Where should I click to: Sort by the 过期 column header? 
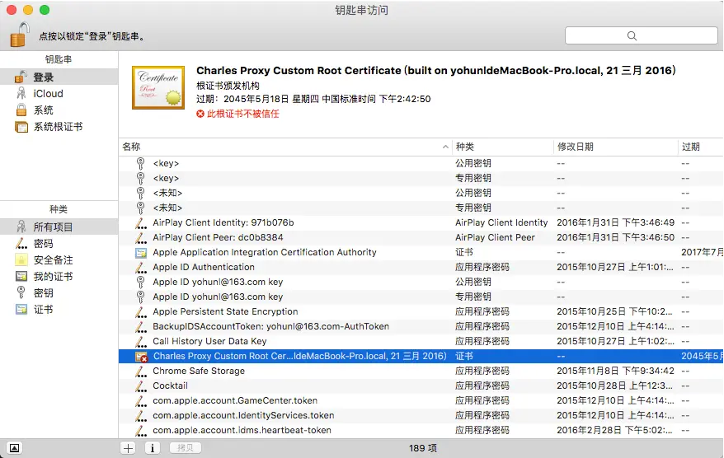[700, 147]
